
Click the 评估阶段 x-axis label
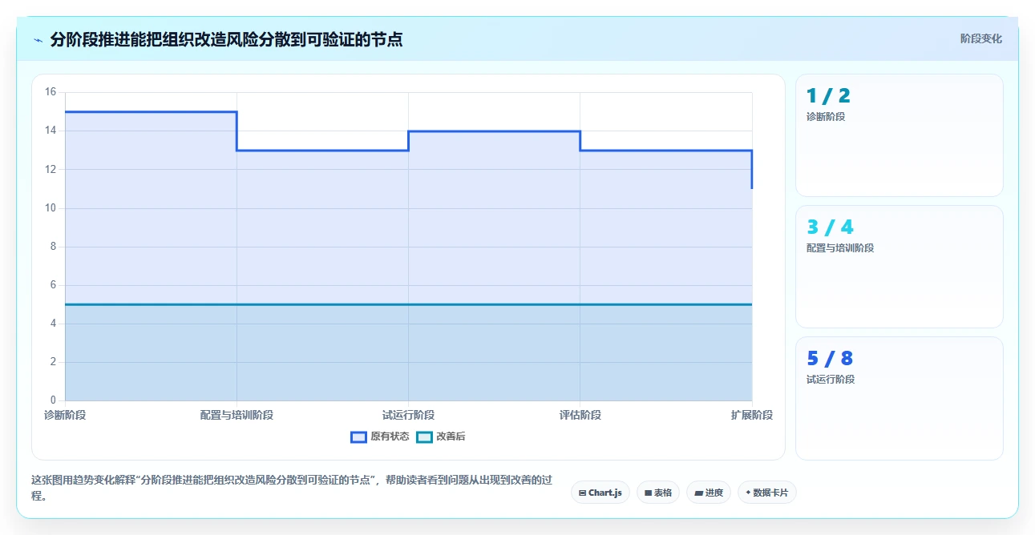point(580,415)
